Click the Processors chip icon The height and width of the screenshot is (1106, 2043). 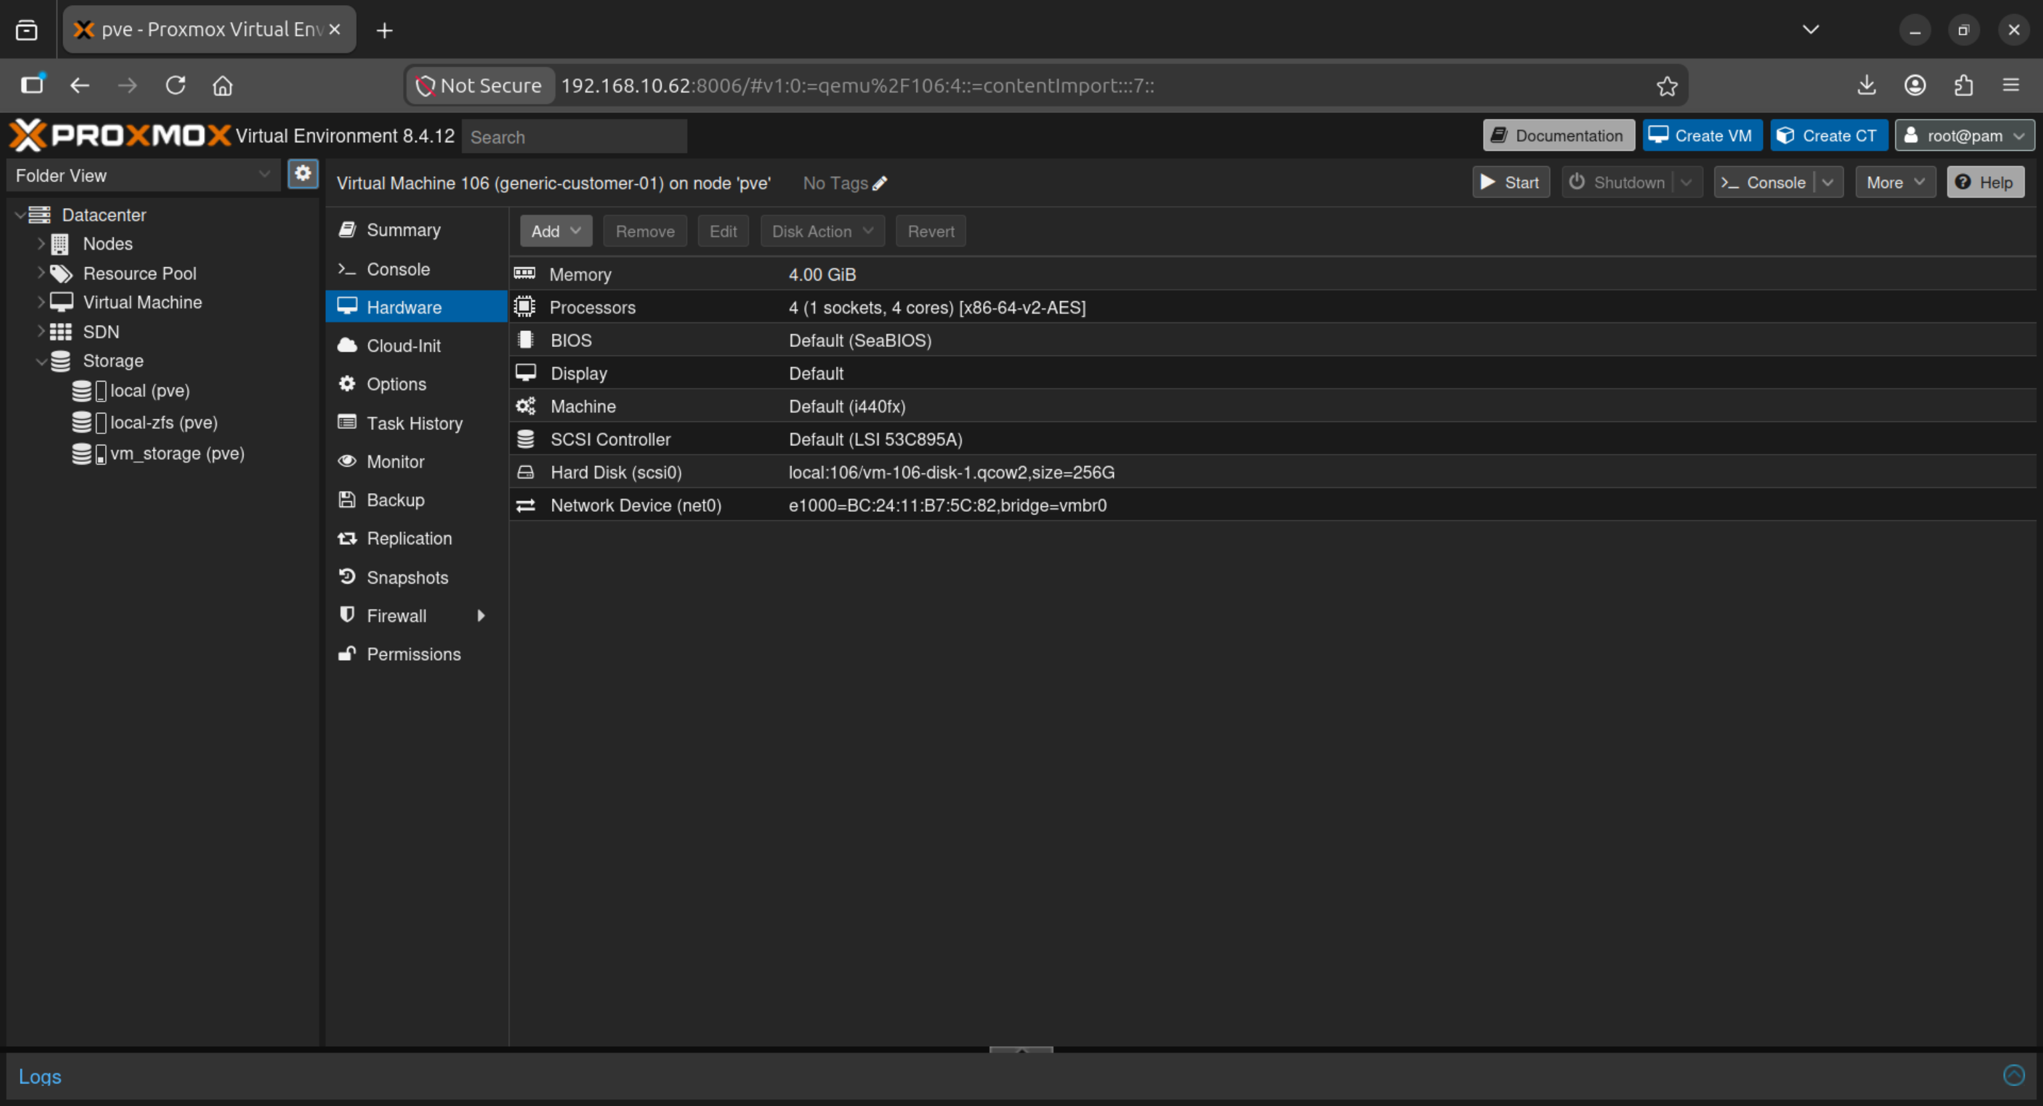coord(524,307)
